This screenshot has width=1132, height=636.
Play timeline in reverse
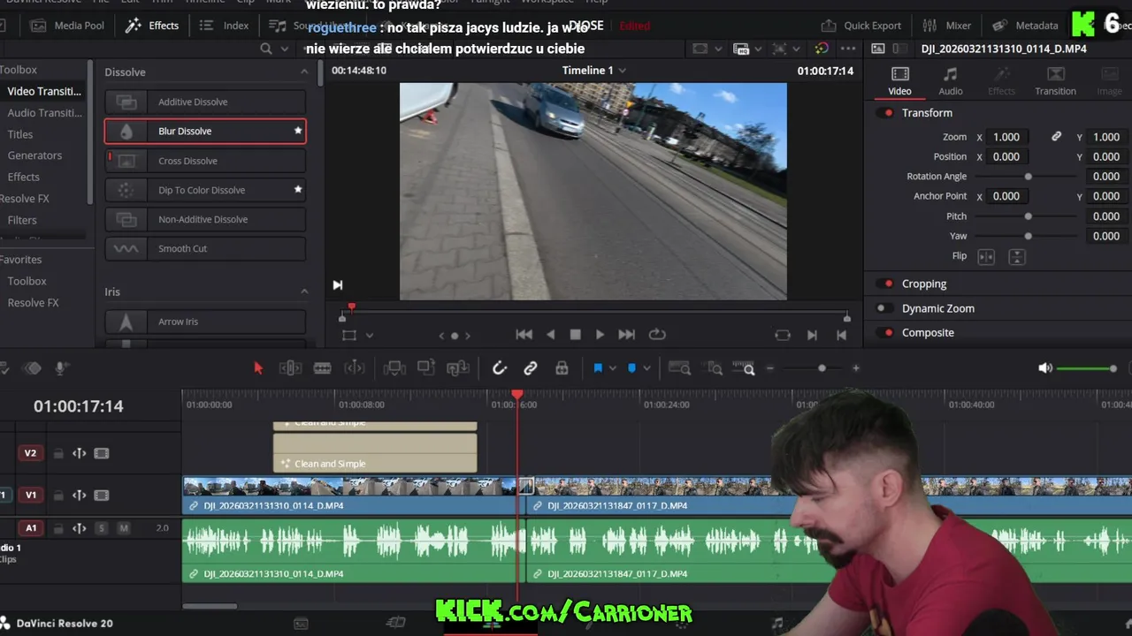551,335
